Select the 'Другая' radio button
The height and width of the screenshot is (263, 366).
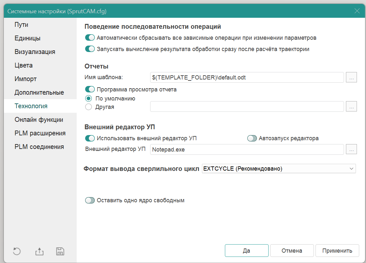(x=88, y=107)
